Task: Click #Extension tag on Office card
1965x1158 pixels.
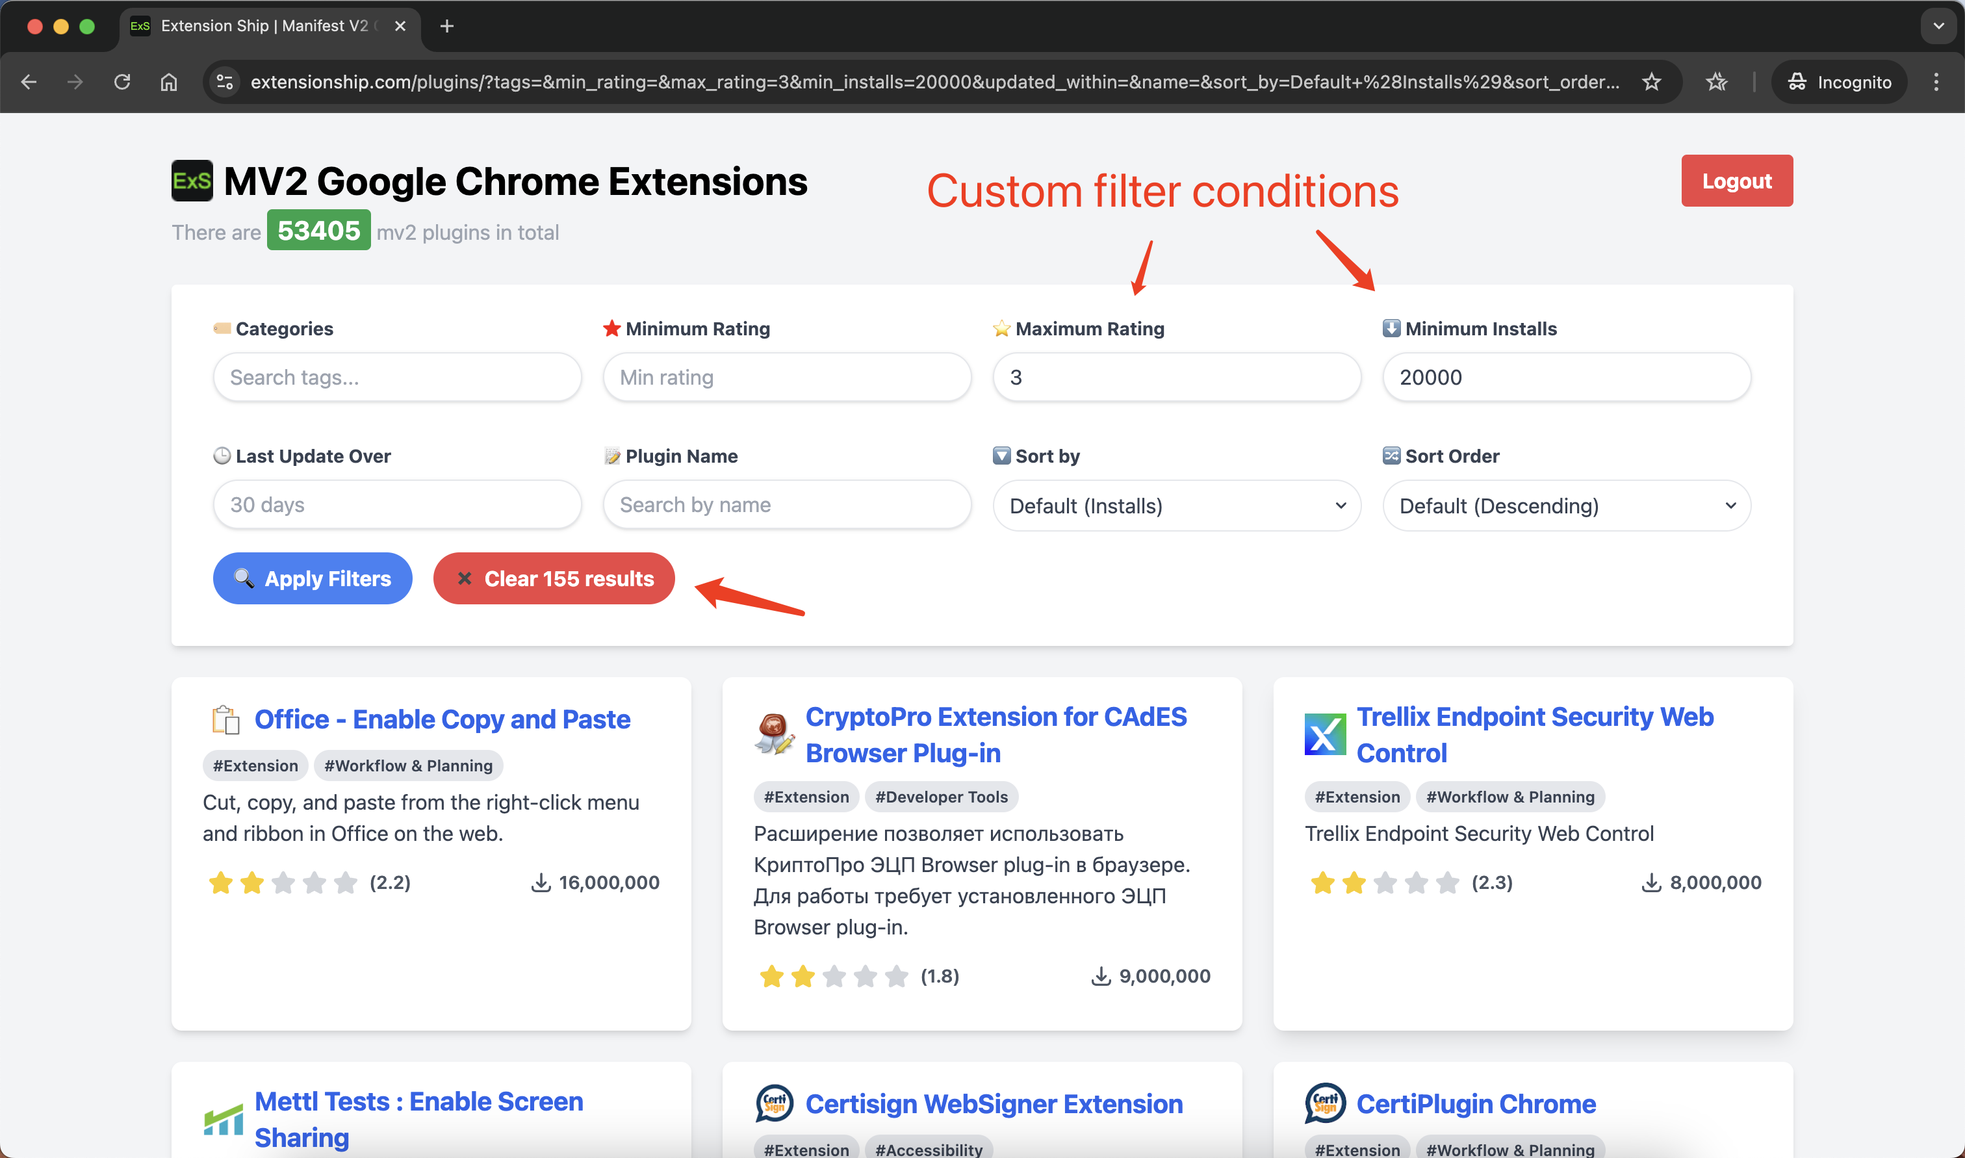Action: click(255, 766)
